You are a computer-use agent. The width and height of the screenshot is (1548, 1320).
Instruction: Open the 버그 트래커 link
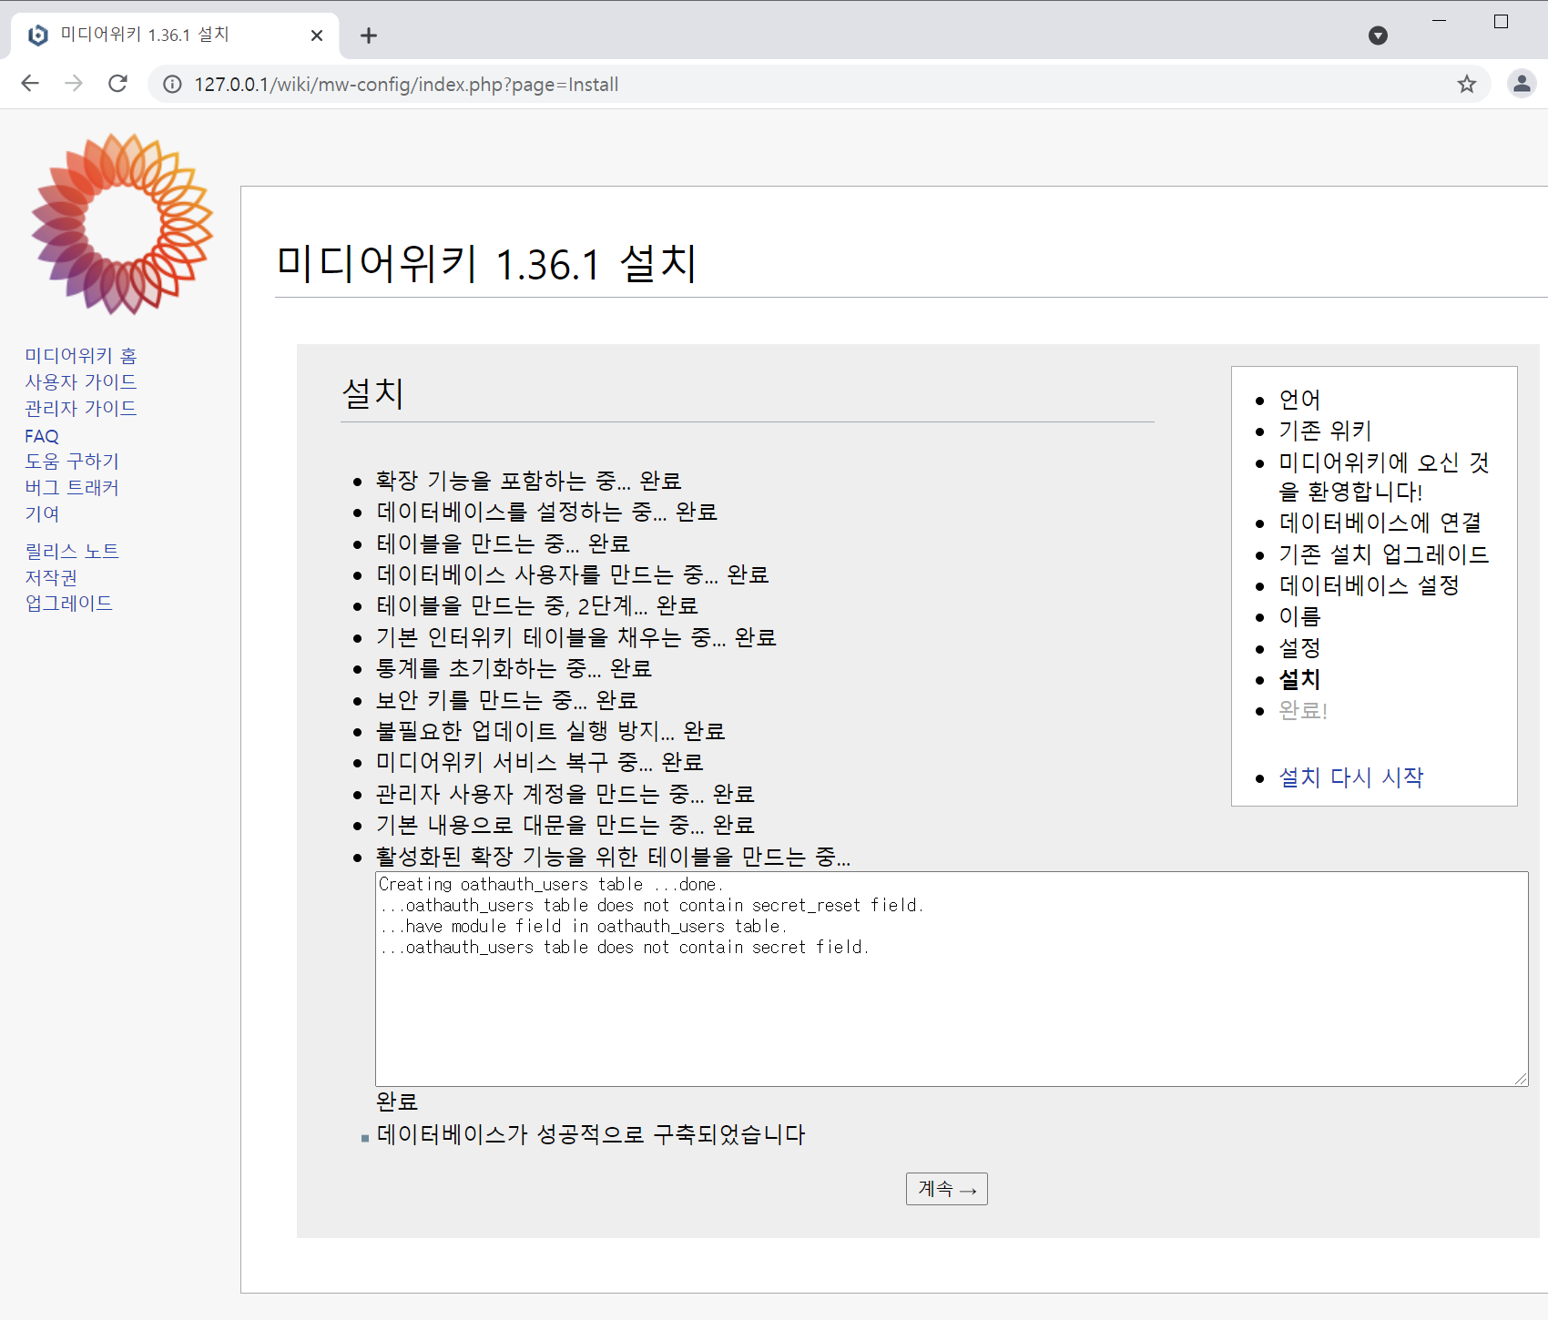[x=72, y=487]
